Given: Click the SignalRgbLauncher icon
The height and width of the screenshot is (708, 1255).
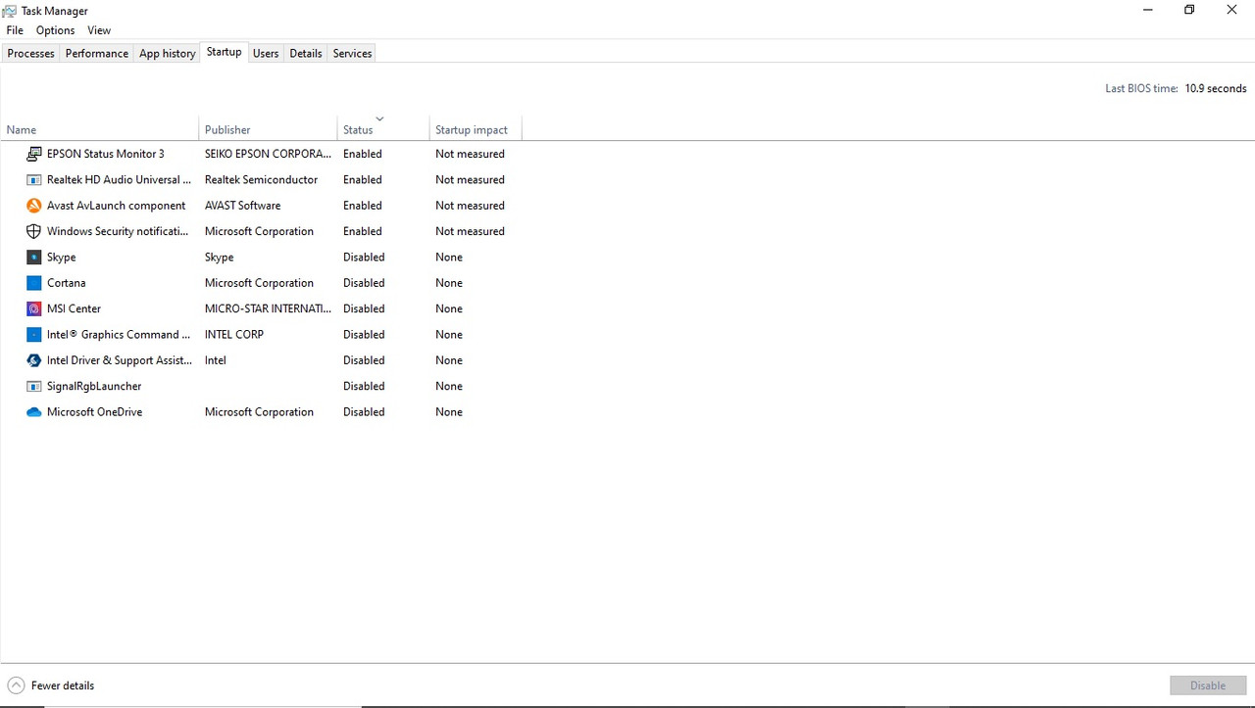Looking at the screenshot, I should 34,386.
